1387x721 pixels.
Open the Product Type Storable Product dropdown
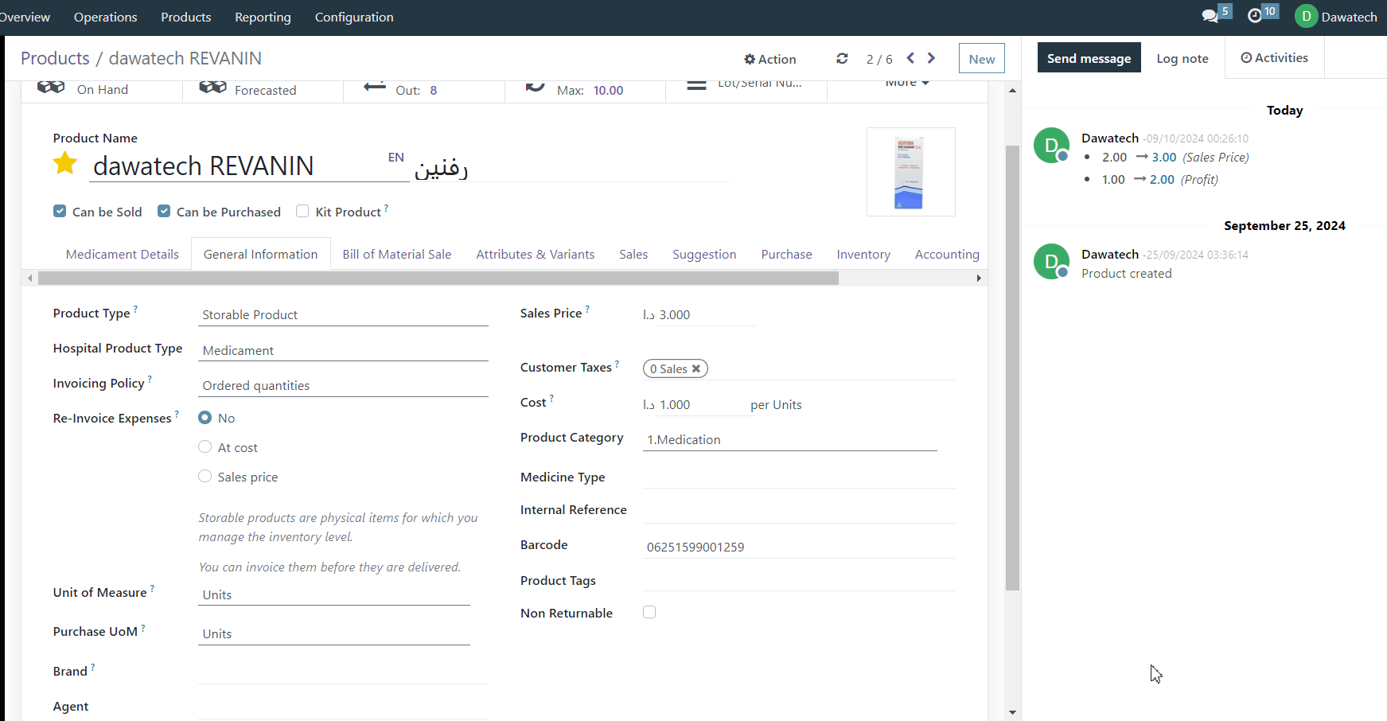(343, 314)
